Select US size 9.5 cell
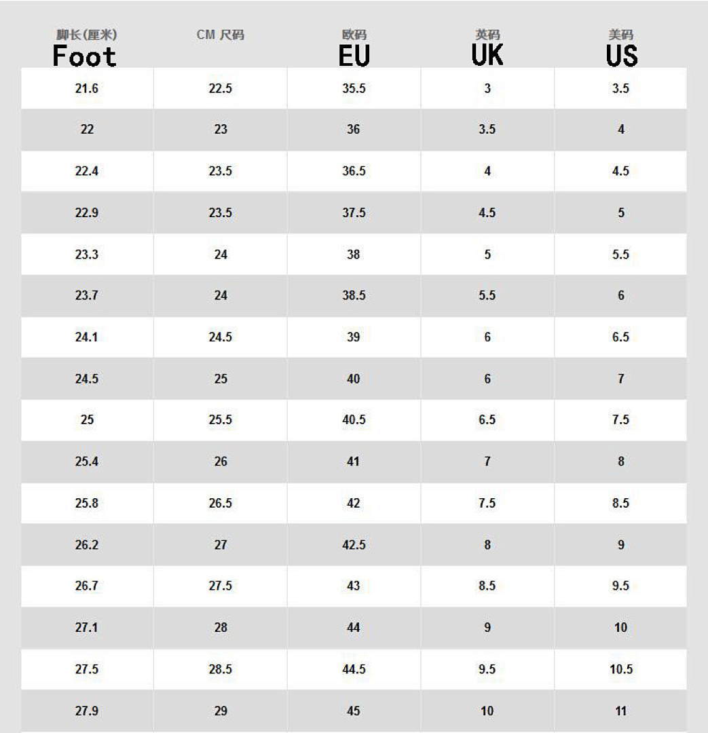 pos(620,586)
